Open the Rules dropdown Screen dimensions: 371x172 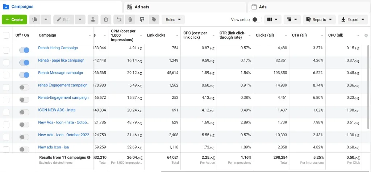coord(173,20)
